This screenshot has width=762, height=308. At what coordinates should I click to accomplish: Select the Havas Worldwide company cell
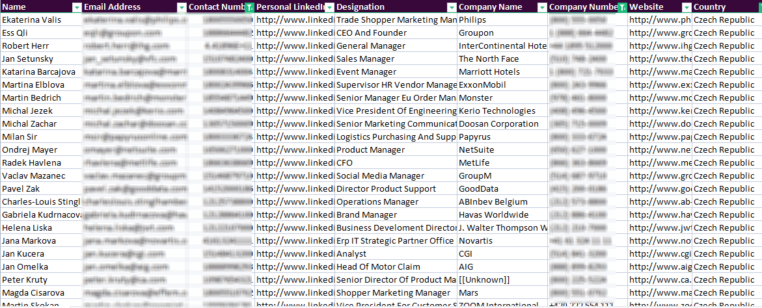502,215
